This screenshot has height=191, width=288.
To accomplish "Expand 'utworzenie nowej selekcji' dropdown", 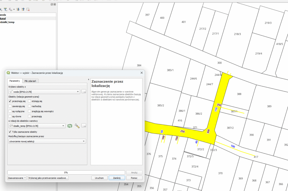I will coord(47,141).
